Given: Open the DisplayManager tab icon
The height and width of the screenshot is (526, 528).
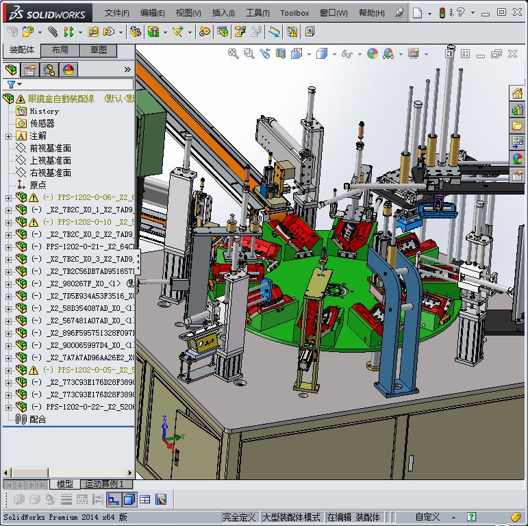Looking at the screenshot, I should 68,70.
